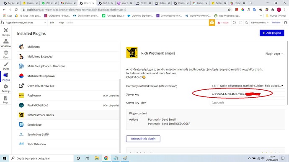Screen dimensions: 289x162
Task: Open the Development version dropdown
Action: 260,23
